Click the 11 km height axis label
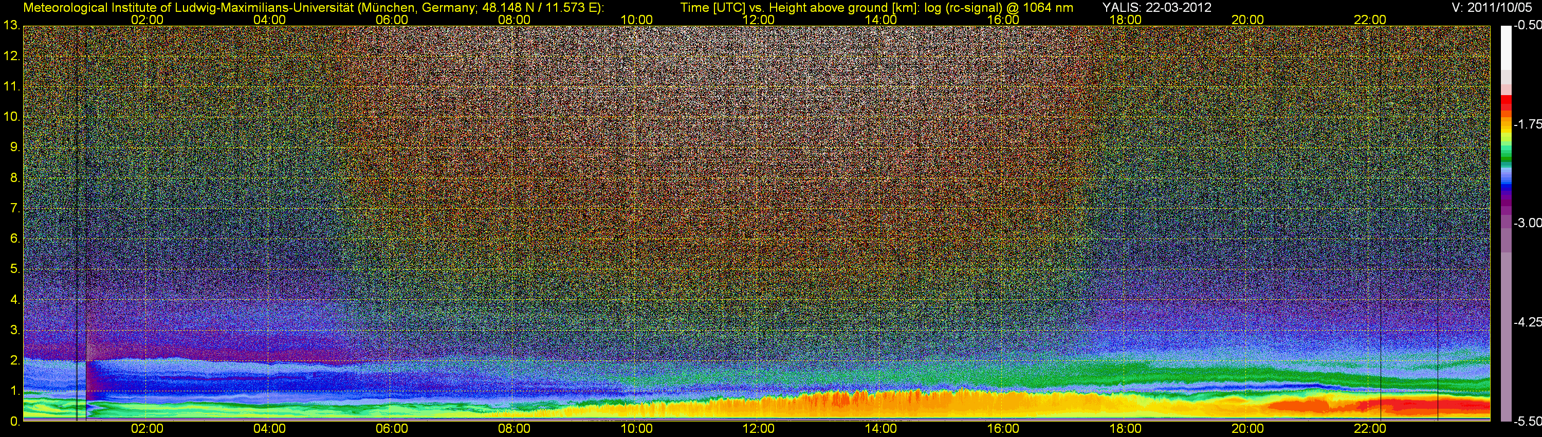Image resolution: width=1542 pixels, height=437 pixels. [x=11, y=86]
